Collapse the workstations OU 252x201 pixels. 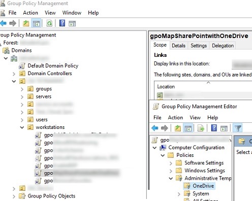pyautogui.click(x=22, y=127)
